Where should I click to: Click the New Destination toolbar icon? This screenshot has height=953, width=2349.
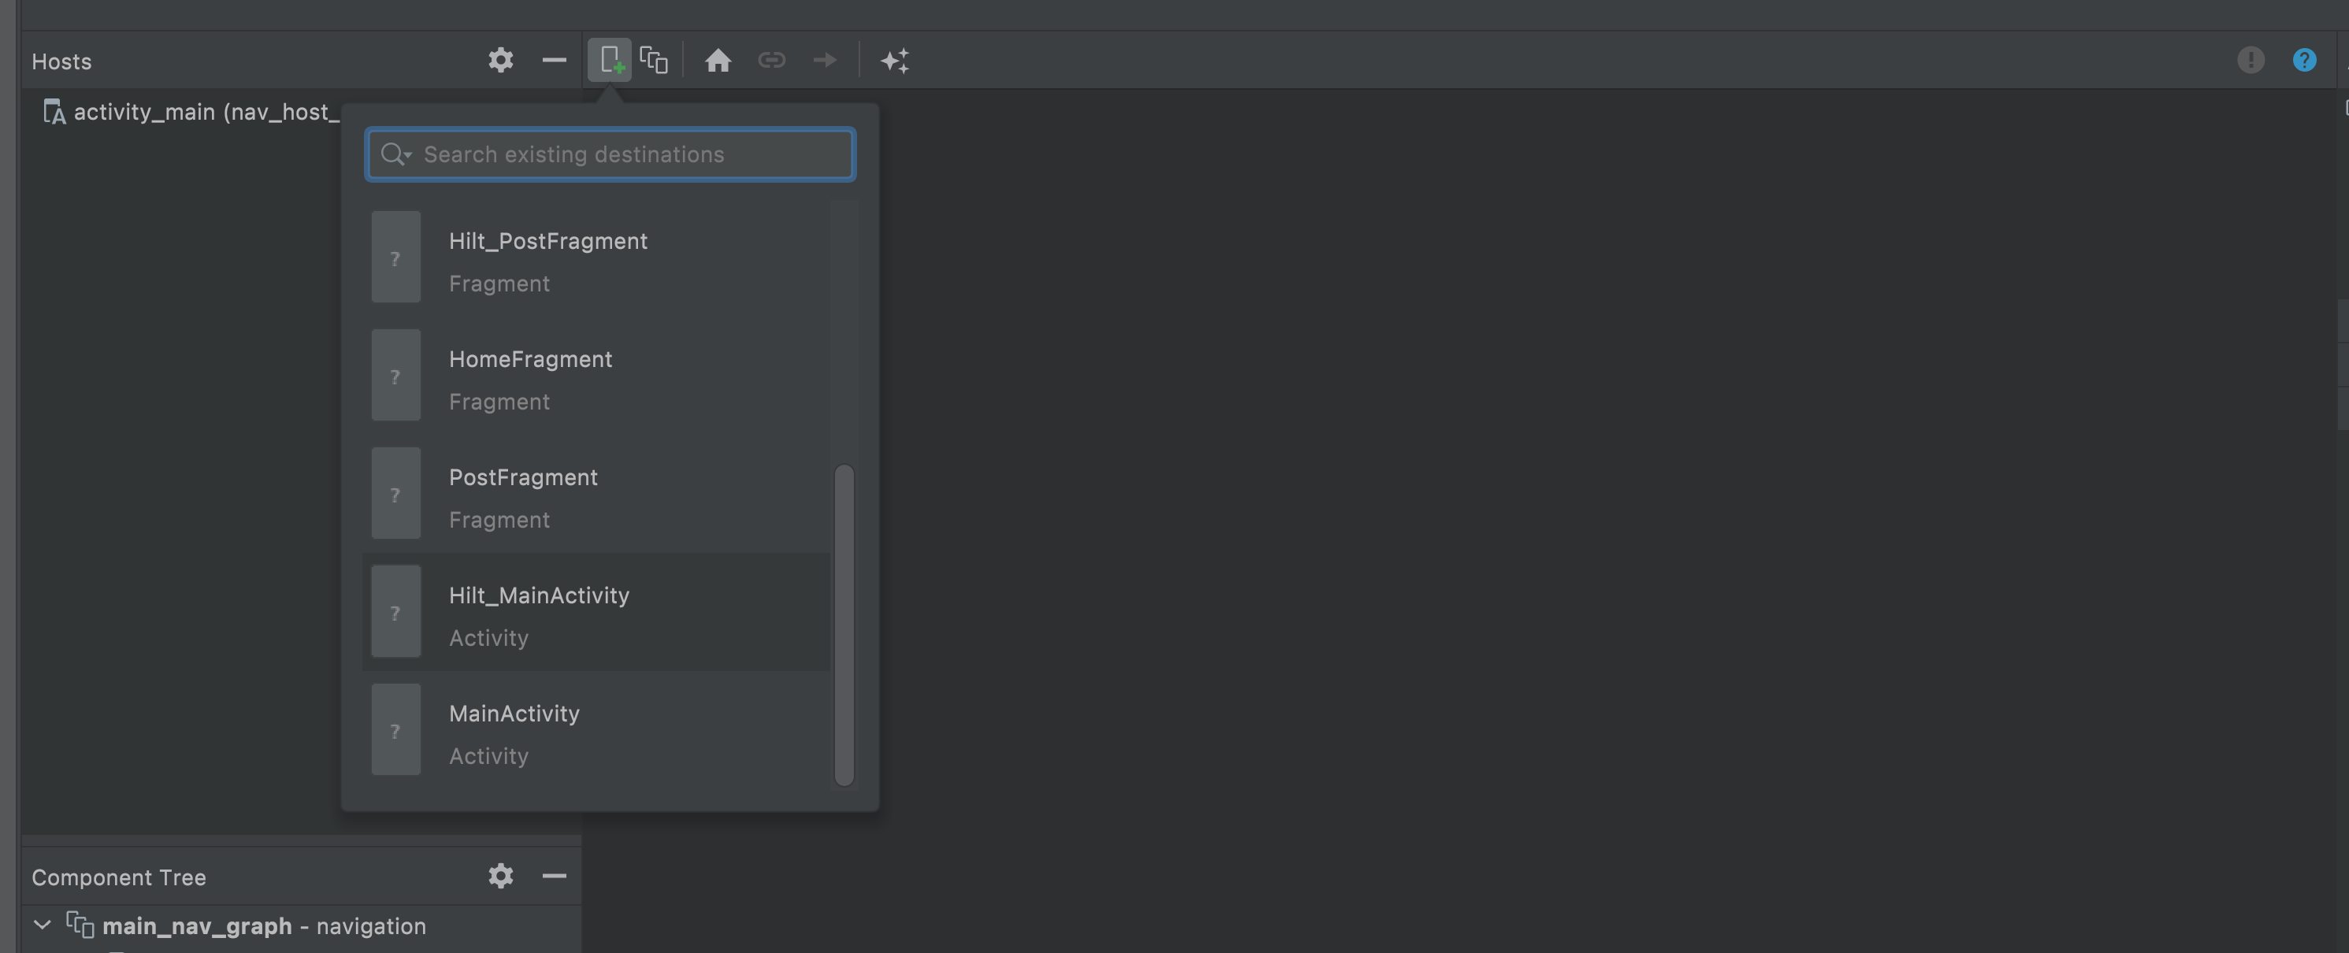pos(609,60)
